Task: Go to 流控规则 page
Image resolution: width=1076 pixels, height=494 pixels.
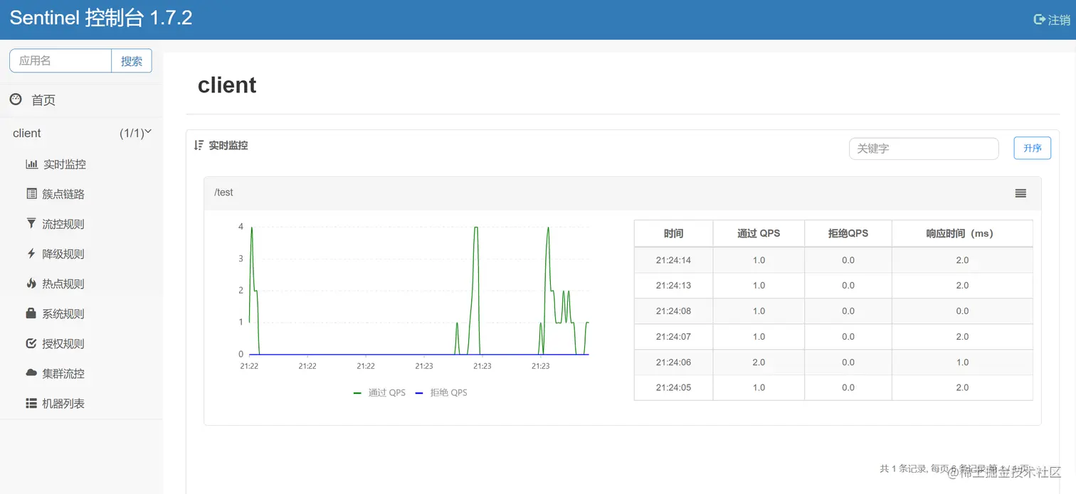Action: point(63,224)
